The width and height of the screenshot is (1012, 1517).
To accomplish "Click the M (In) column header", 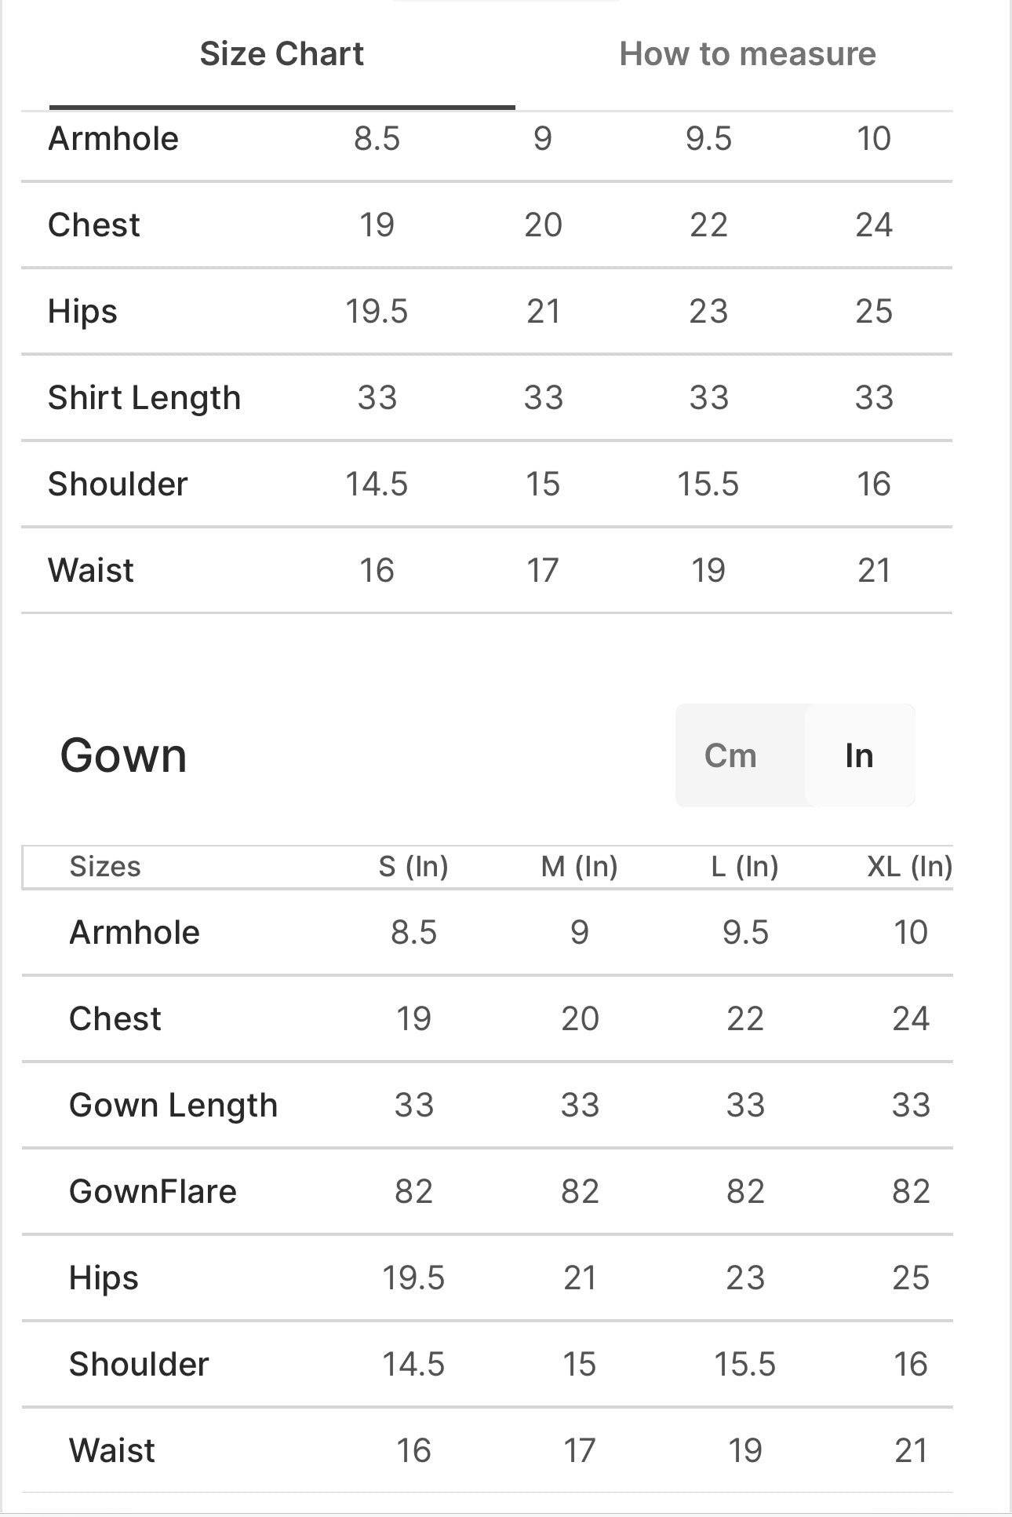I will coord(580,866).
